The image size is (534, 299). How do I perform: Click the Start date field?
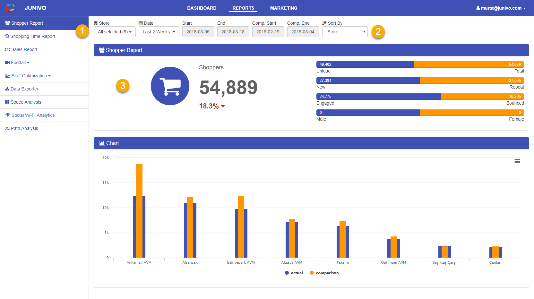[198, 32]
